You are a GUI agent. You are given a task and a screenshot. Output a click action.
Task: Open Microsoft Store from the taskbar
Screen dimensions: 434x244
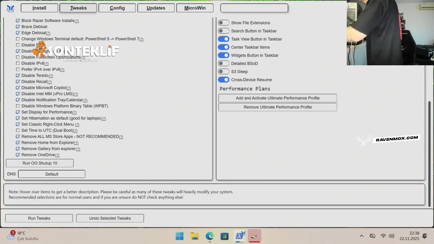pos(224,236)
